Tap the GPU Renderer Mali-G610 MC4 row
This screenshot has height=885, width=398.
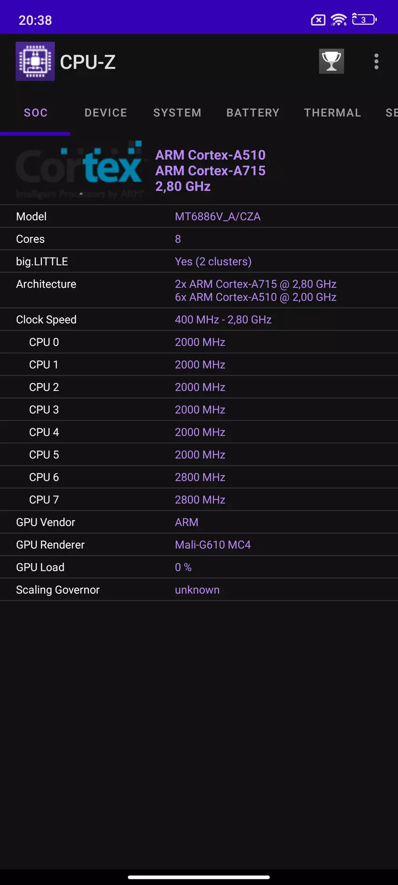click(x=199, y=545)
